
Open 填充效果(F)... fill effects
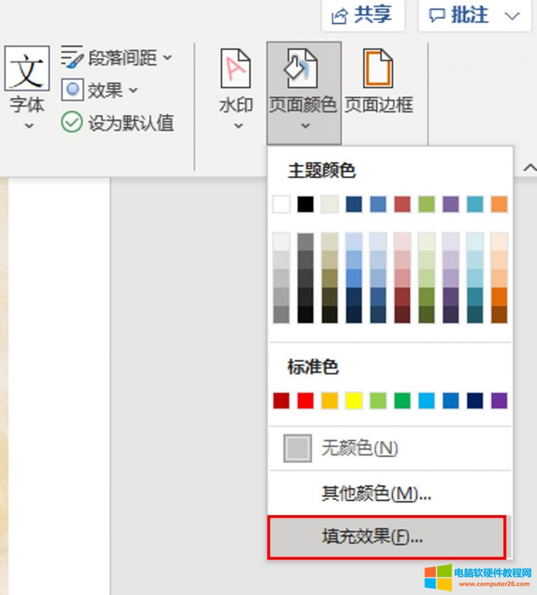click(387, 537)
